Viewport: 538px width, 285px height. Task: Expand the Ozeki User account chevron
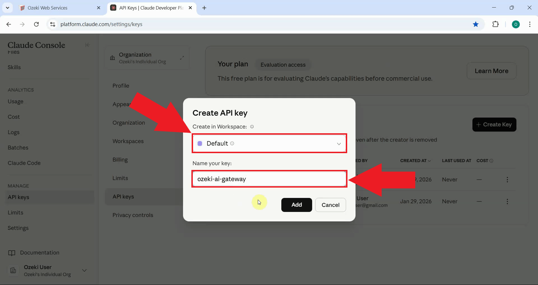(x=84, y=270)
